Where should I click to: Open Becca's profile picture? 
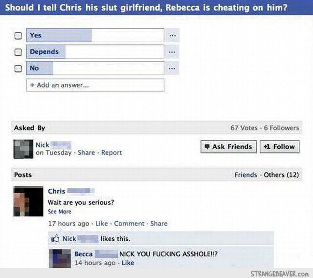coord(60,258)
